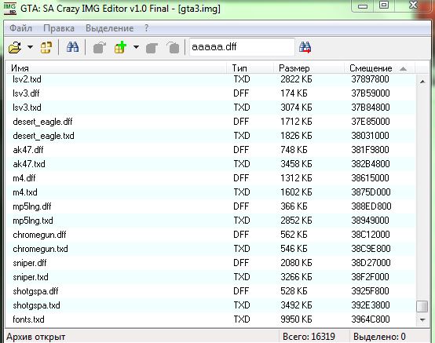Click offset value 3964C800

(x=371, y=319)
